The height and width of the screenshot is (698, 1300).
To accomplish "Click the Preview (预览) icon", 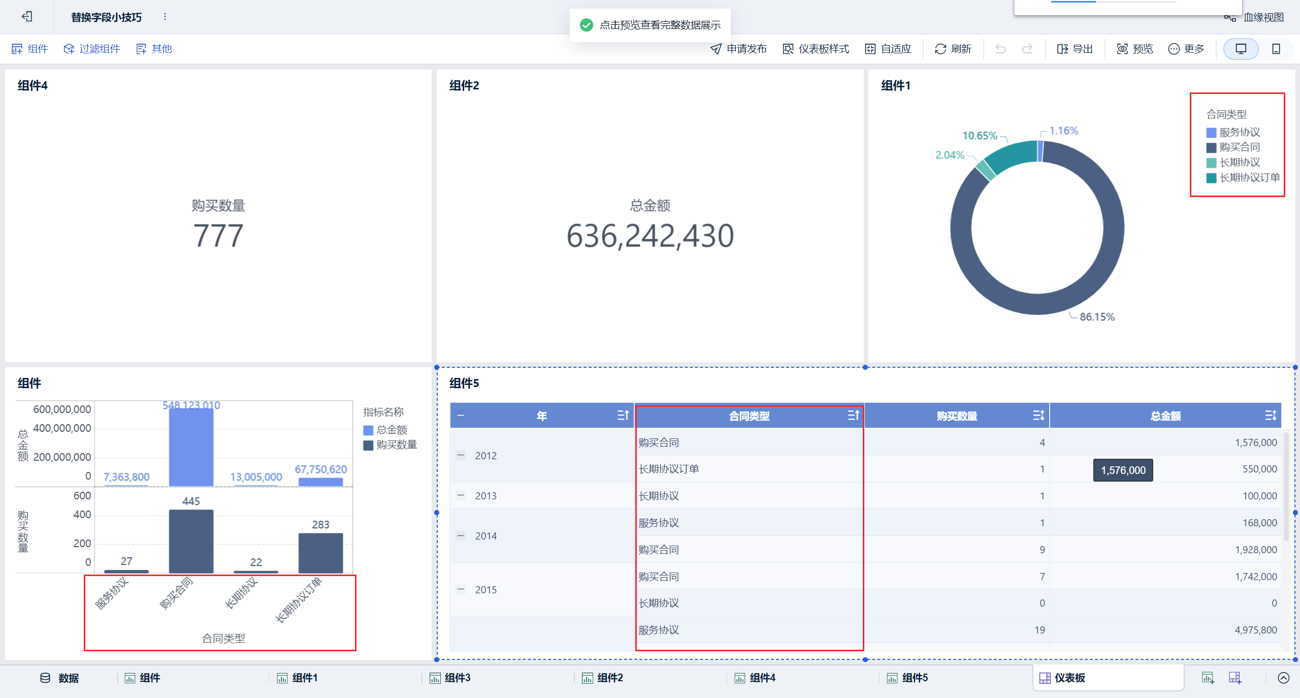I will point(1122,49).
